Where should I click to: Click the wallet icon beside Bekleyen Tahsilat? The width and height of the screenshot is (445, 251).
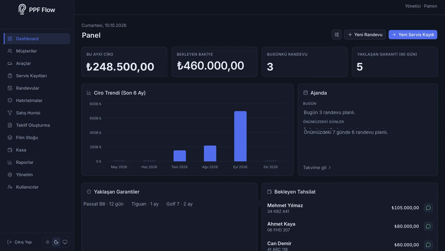[270, 192]
